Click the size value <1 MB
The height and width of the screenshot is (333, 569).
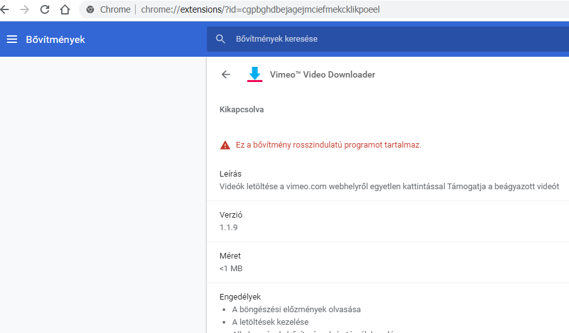point(231,269)
